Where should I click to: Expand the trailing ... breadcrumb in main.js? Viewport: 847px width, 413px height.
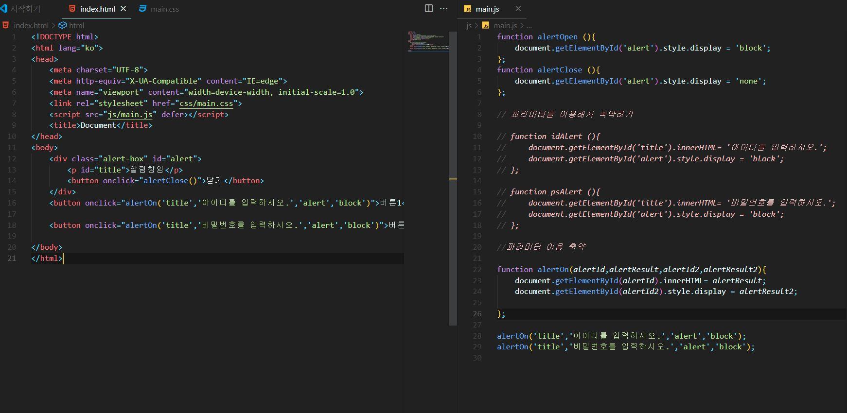(529, 25)
